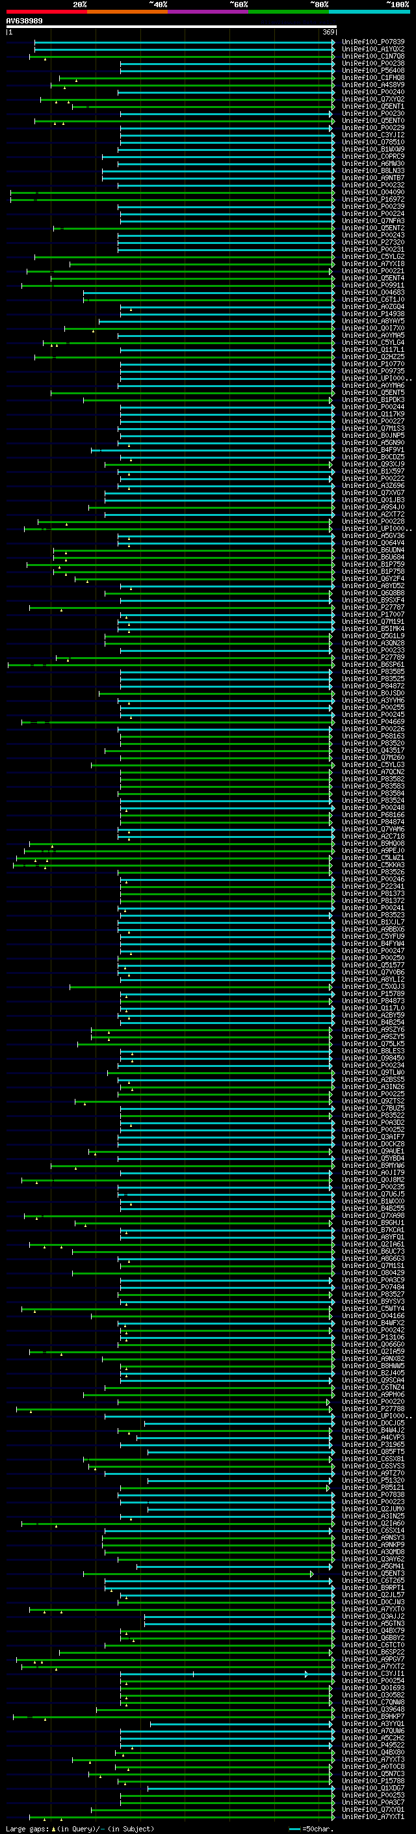Click label UniRef100_P00253

tap(373, 1795)
